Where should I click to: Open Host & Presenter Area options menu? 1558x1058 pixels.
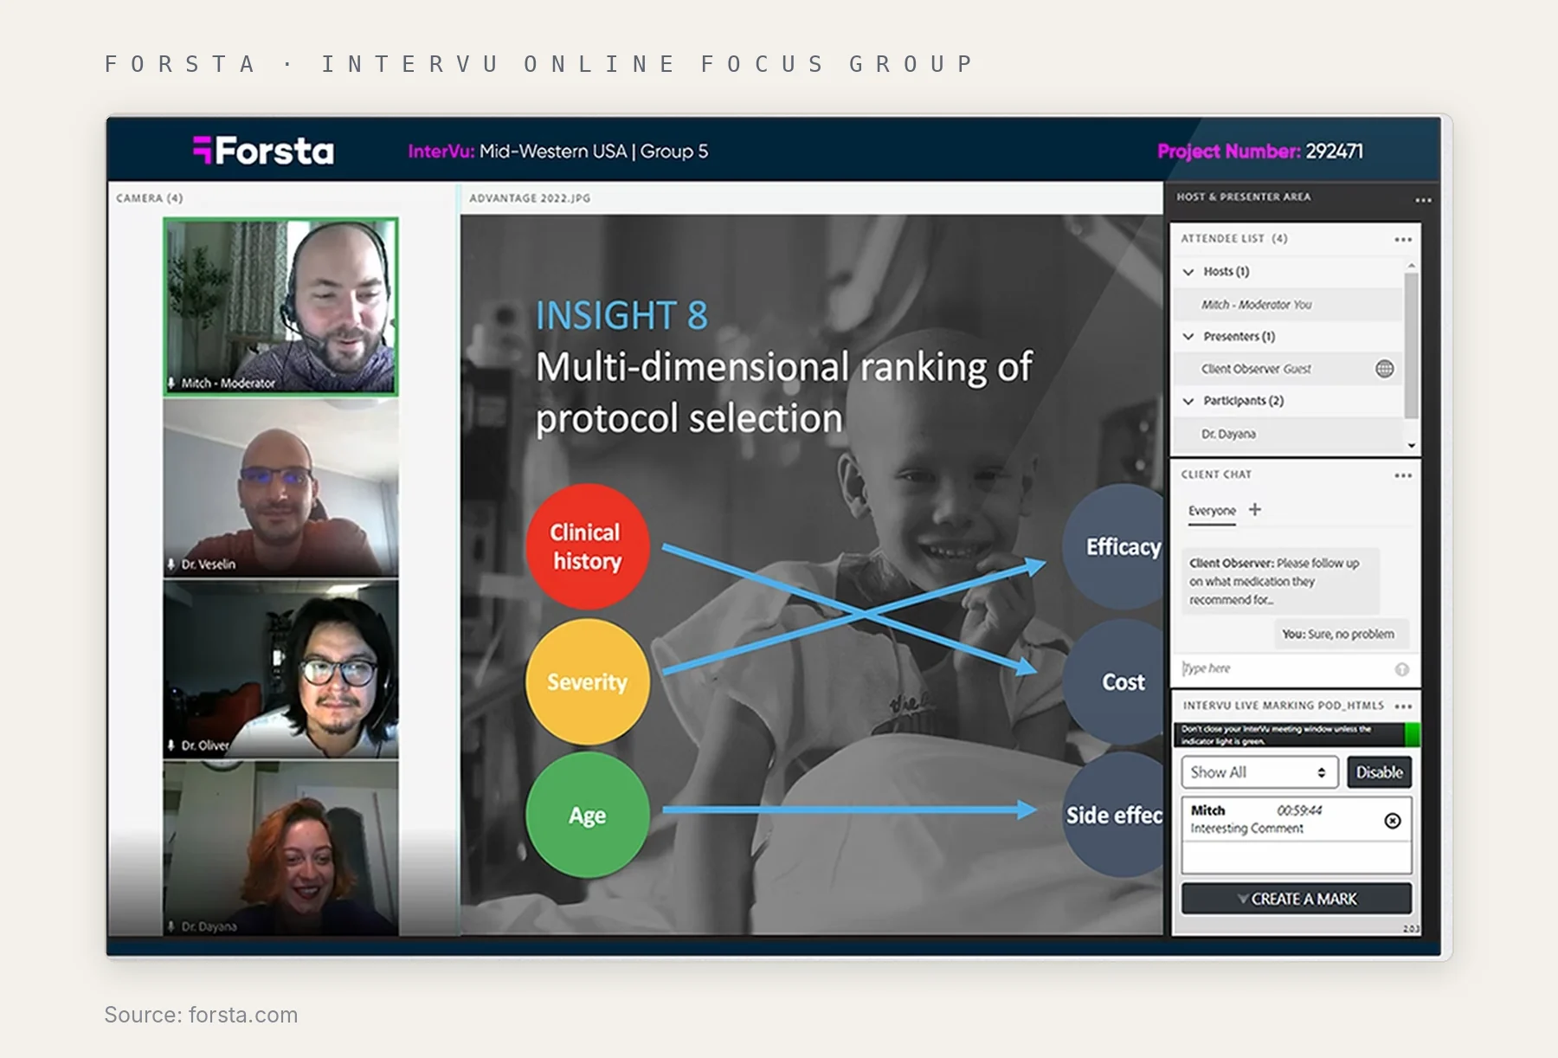coord(1423,200)
